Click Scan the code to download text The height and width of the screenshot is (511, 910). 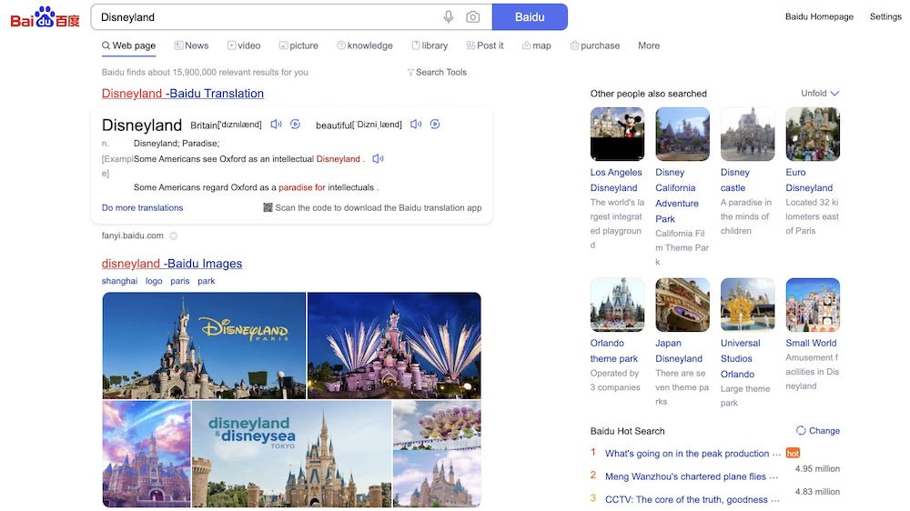pos(379,207)
